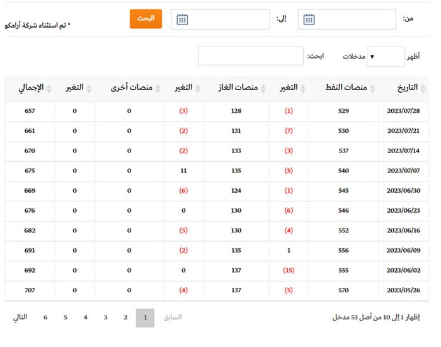
Task: Click the السابق previous page link
Action: (x=172, y=317)
